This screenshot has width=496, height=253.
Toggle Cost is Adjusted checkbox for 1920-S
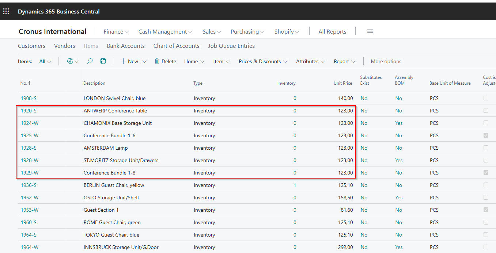coord(486,111)
